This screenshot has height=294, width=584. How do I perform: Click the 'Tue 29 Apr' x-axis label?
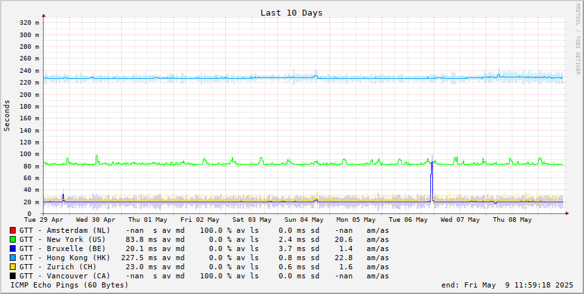(44, 220)
